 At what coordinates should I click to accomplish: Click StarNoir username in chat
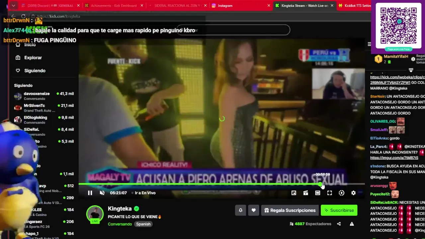click(378, 97)
